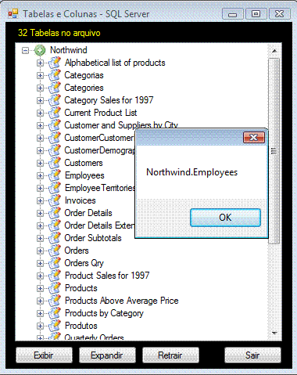297x375 pixels.
Task: Select the Current Product List item
Action: tap(101, 113)
